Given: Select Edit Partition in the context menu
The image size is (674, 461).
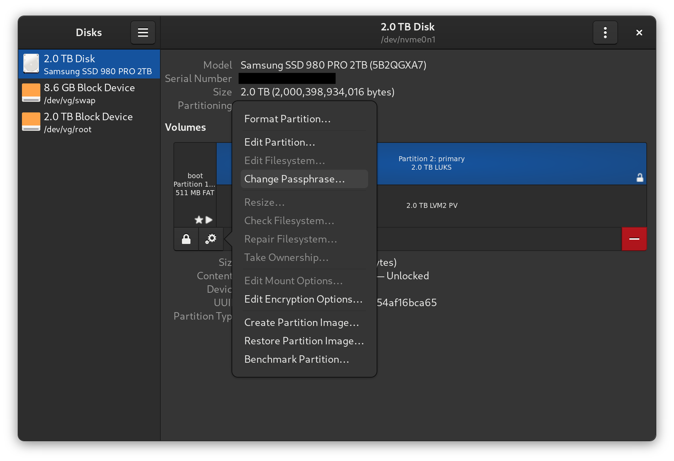Looking at the screenshot, I should [280, 142].
